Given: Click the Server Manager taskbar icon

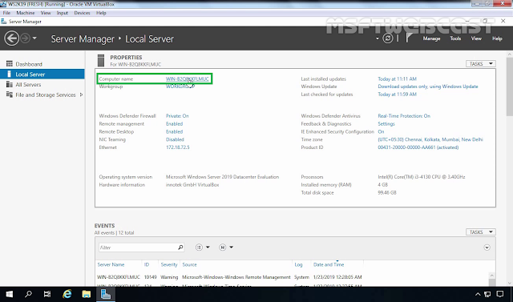Looking at the screenshot, I should coord(105,294).
